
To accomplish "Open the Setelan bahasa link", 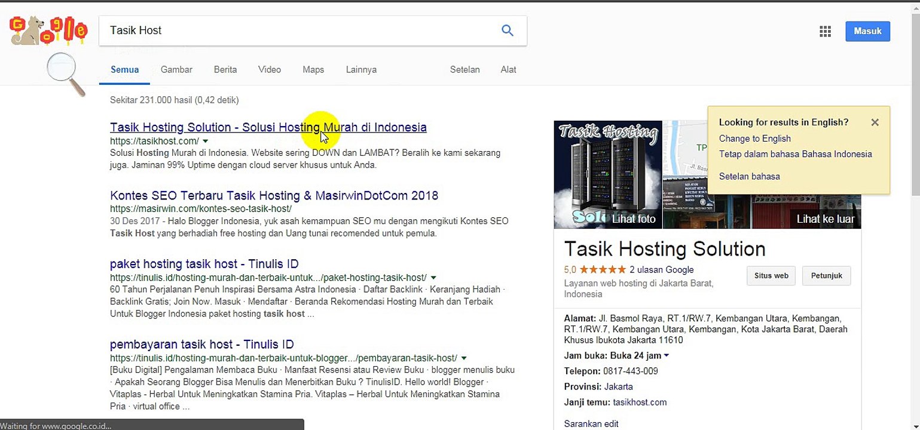I will click(x=750, y=176).
